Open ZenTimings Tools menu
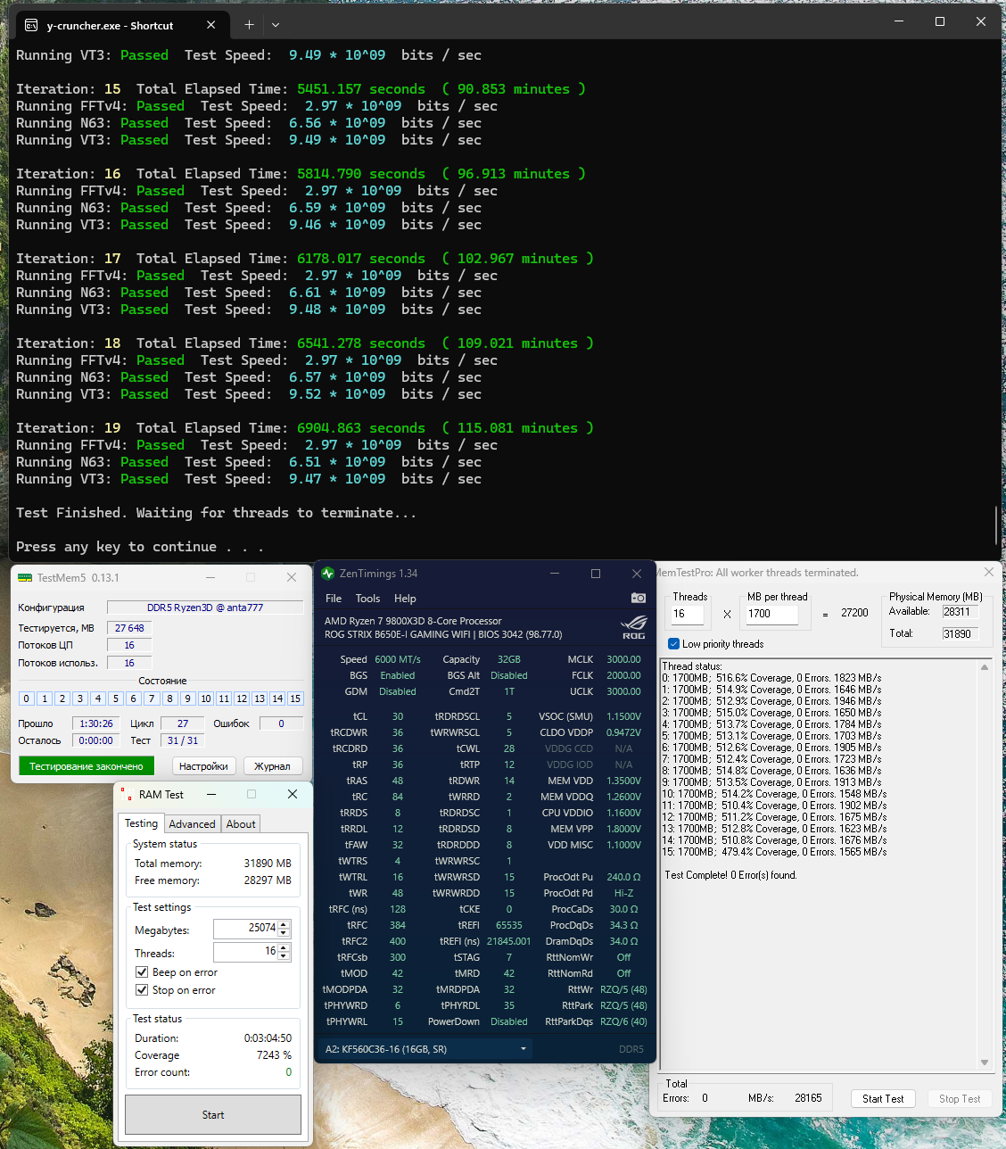1006x1149 pixels. click(x=367, y=599)
